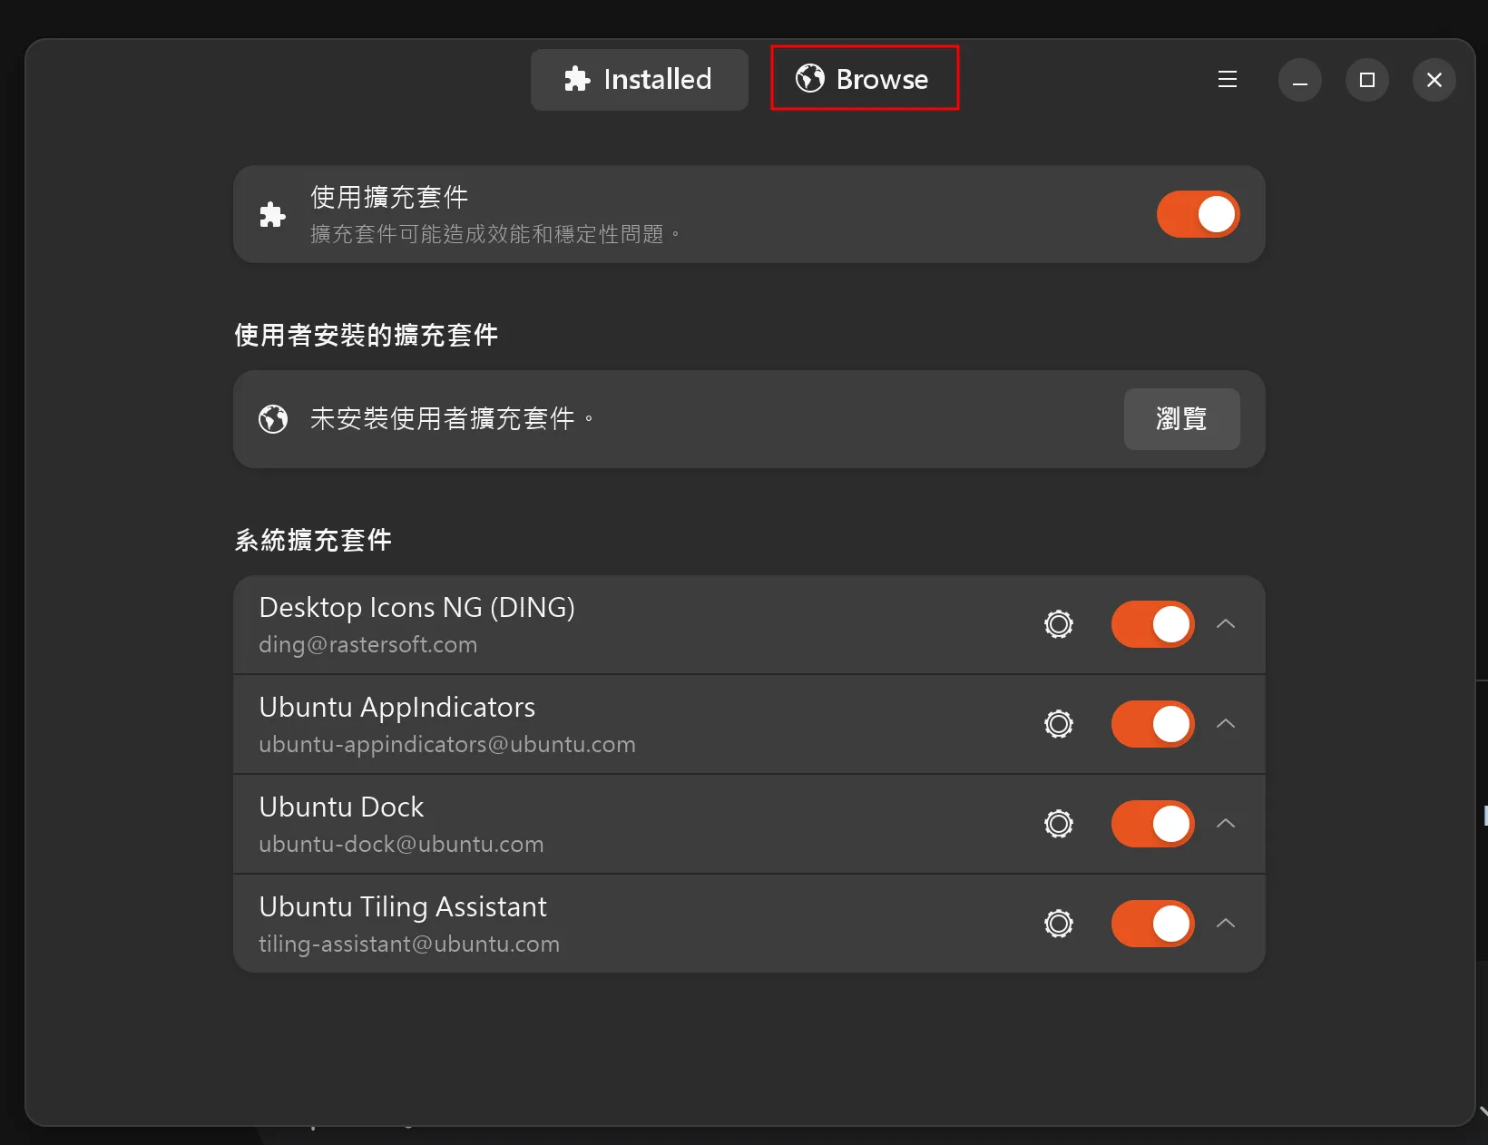1488x1145 pixels.
Task: Switch to the Browse tab
Action: point(864,79)
